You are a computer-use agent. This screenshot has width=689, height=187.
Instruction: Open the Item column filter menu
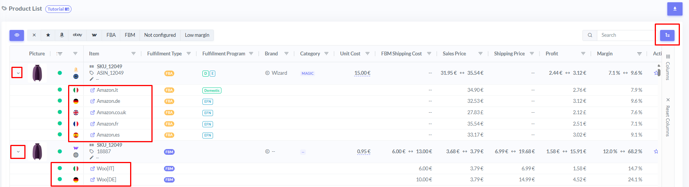coord(133,53)
